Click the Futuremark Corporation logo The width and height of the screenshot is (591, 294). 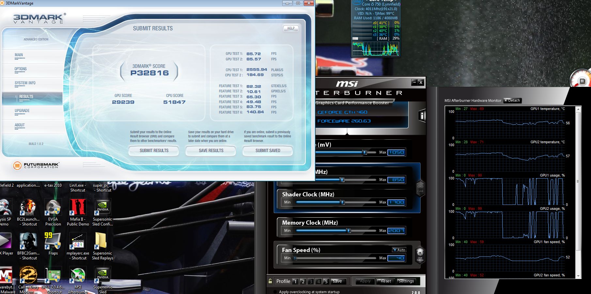pos(36,165)
